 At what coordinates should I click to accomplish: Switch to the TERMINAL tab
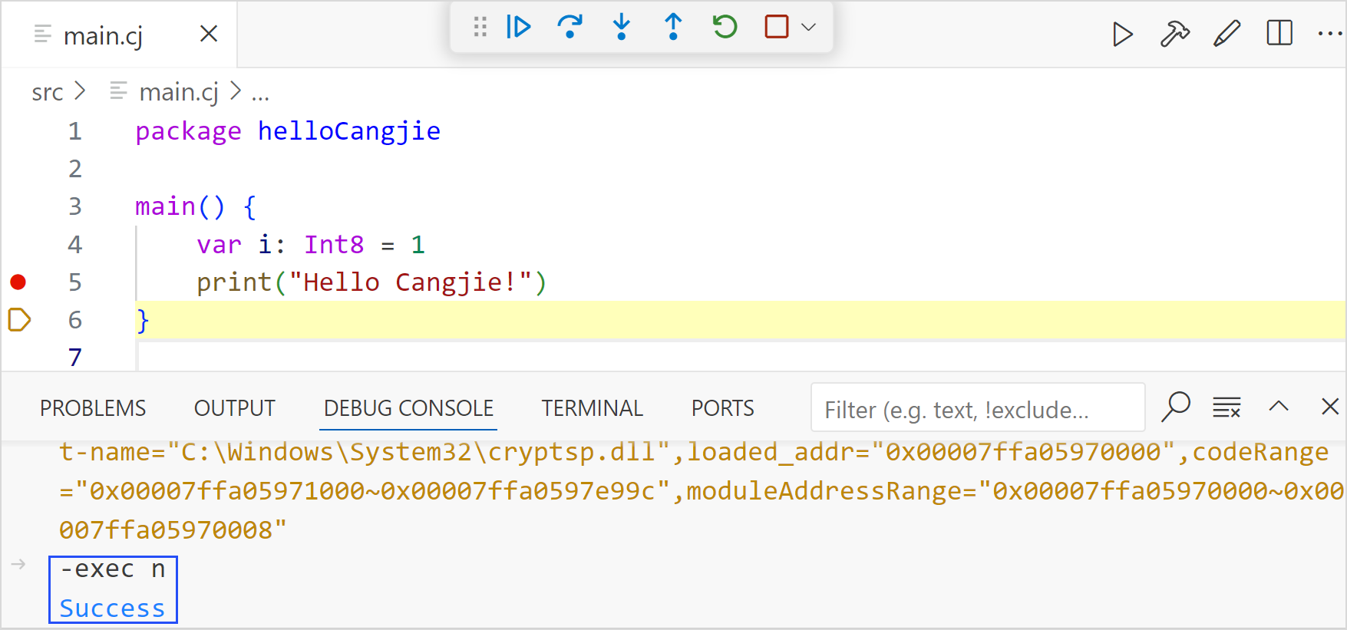pos(592,408)
